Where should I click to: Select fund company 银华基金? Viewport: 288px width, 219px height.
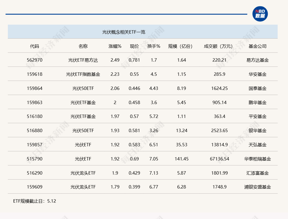click(257, 131)
